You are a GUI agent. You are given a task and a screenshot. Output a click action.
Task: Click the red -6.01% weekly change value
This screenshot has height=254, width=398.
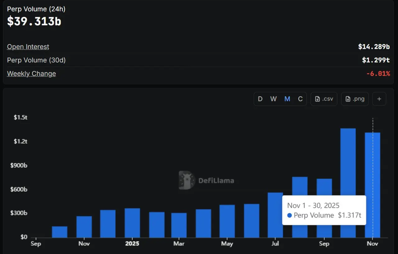[x=378, y=74]
